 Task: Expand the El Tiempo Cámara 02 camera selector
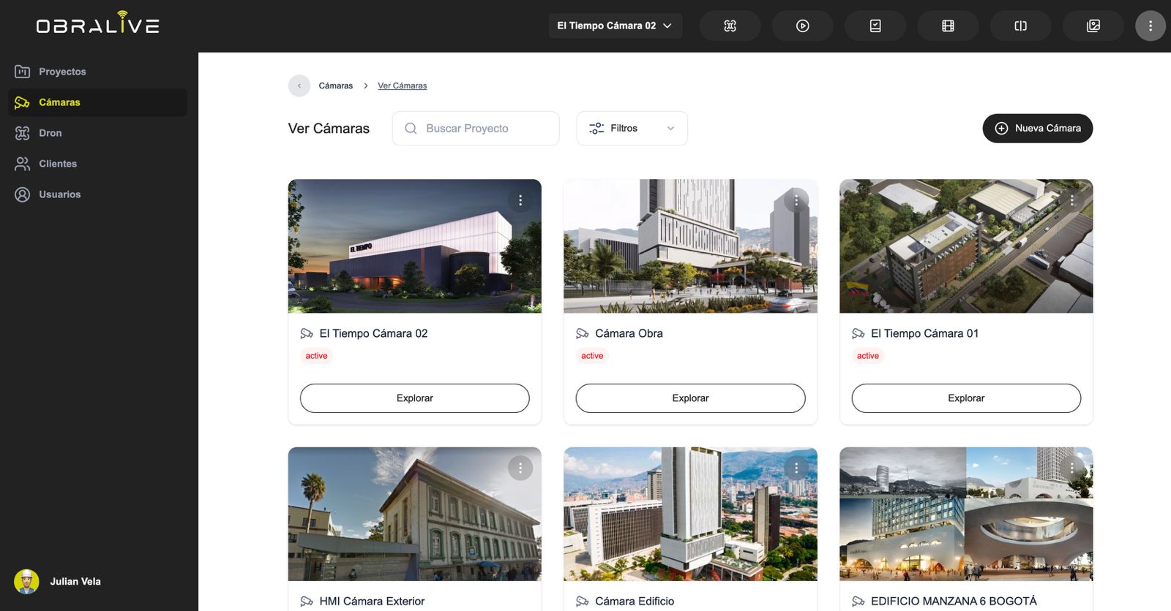[615, 26]
